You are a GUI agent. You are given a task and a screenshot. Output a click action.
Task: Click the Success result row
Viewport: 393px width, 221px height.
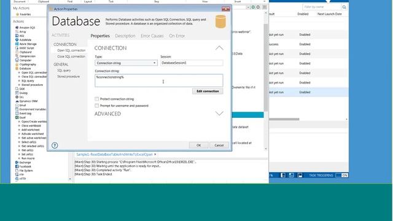308,44
